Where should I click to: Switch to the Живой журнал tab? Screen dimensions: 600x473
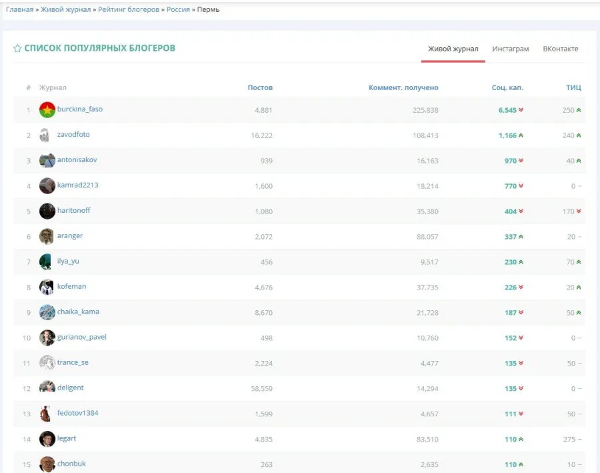[x=453, y=49]
